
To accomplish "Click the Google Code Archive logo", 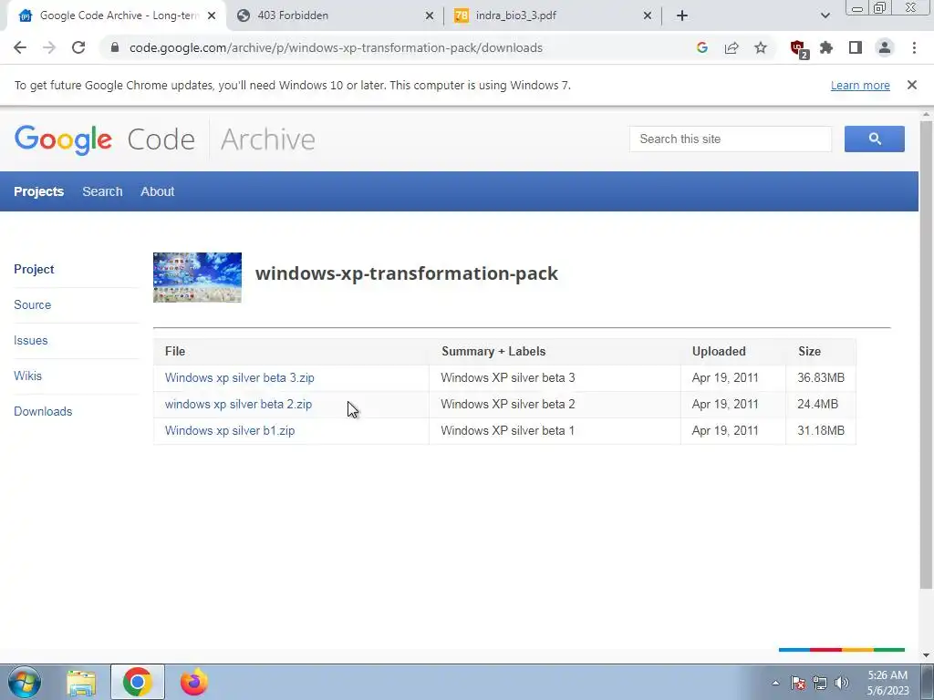I will click(x=164, y=139).
